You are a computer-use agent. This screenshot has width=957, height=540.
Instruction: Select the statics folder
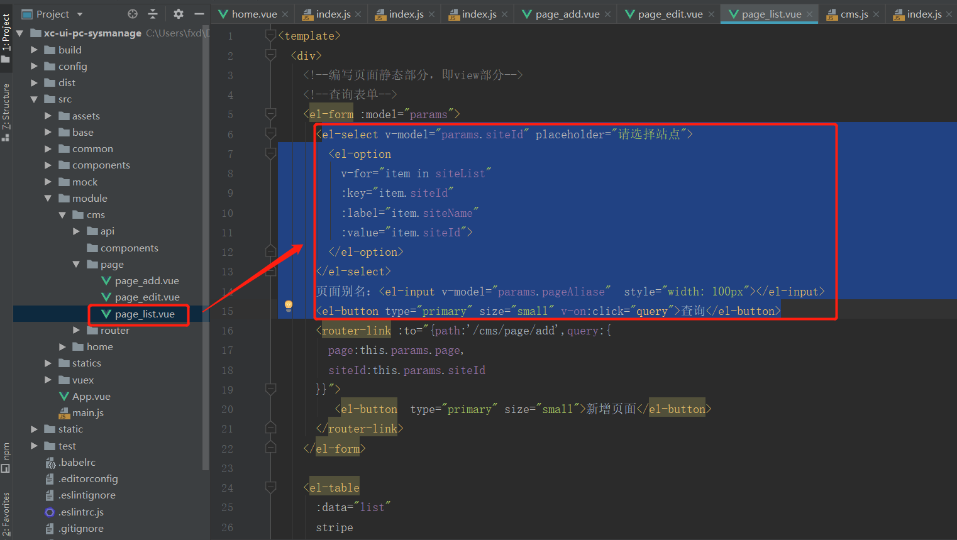[x=86, y=363]
